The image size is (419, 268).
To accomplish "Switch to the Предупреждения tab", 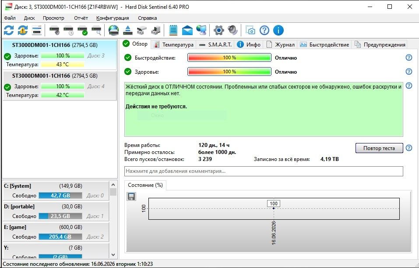I will point(380,45).
